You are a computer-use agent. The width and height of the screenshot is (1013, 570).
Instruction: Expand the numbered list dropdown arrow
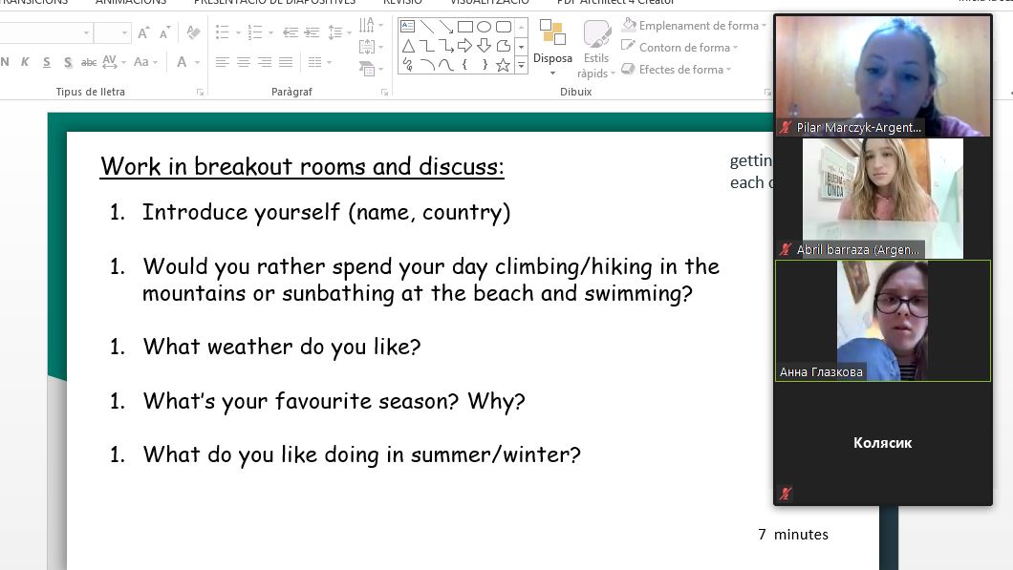[270, 32]
